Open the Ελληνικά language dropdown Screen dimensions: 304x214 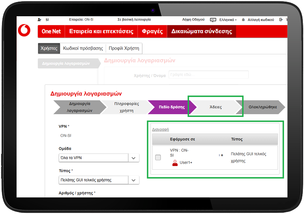pos(228,20)
